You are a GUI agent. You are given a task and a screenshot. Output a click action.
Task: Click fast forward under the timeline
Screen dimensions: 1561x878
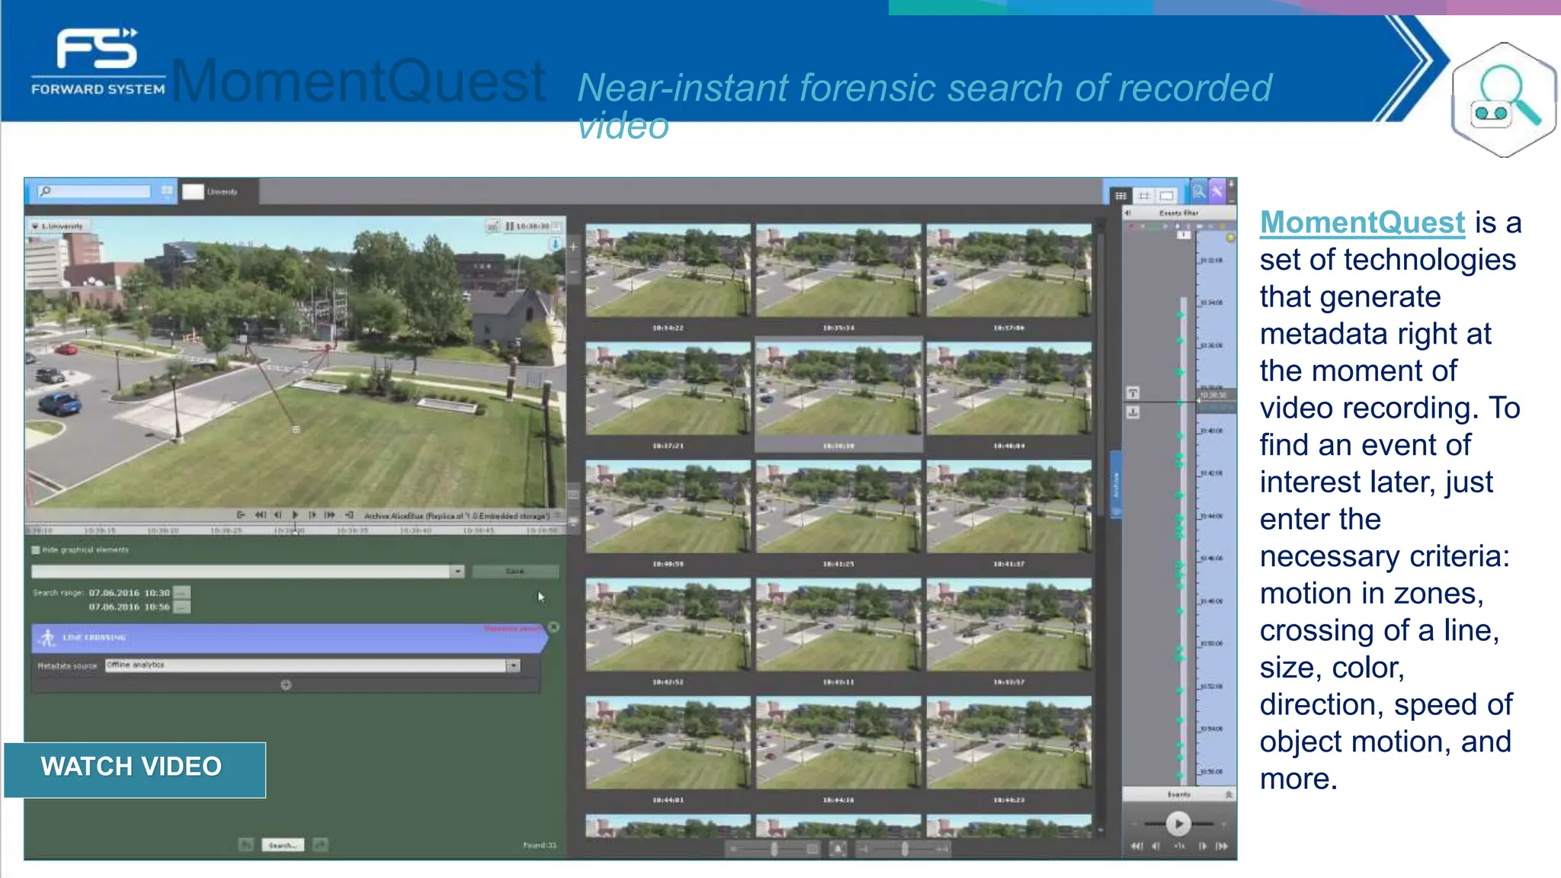tap(1222, 846)
